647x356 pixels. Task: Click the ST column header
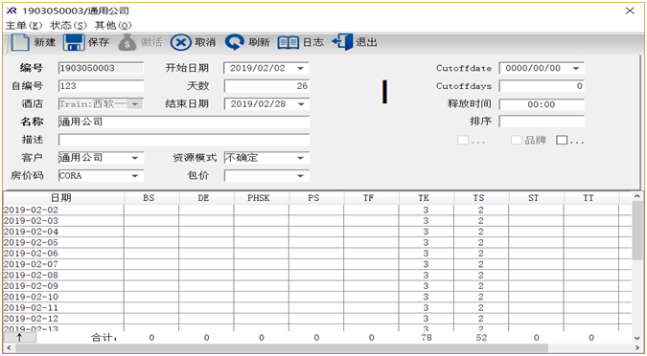point(536,198)
